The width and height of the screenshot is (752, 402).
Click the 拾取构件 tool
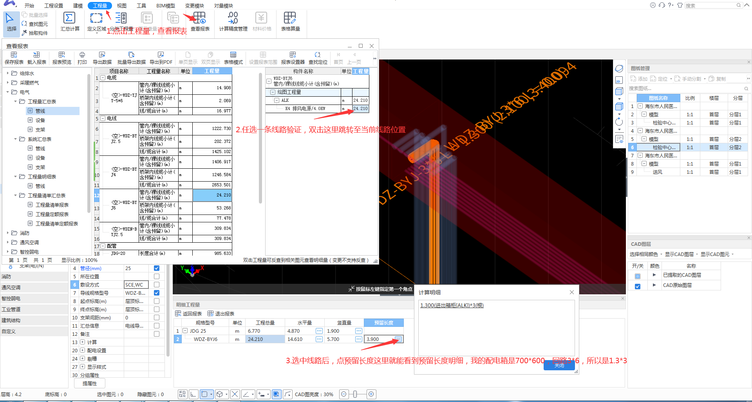point(35,33)
